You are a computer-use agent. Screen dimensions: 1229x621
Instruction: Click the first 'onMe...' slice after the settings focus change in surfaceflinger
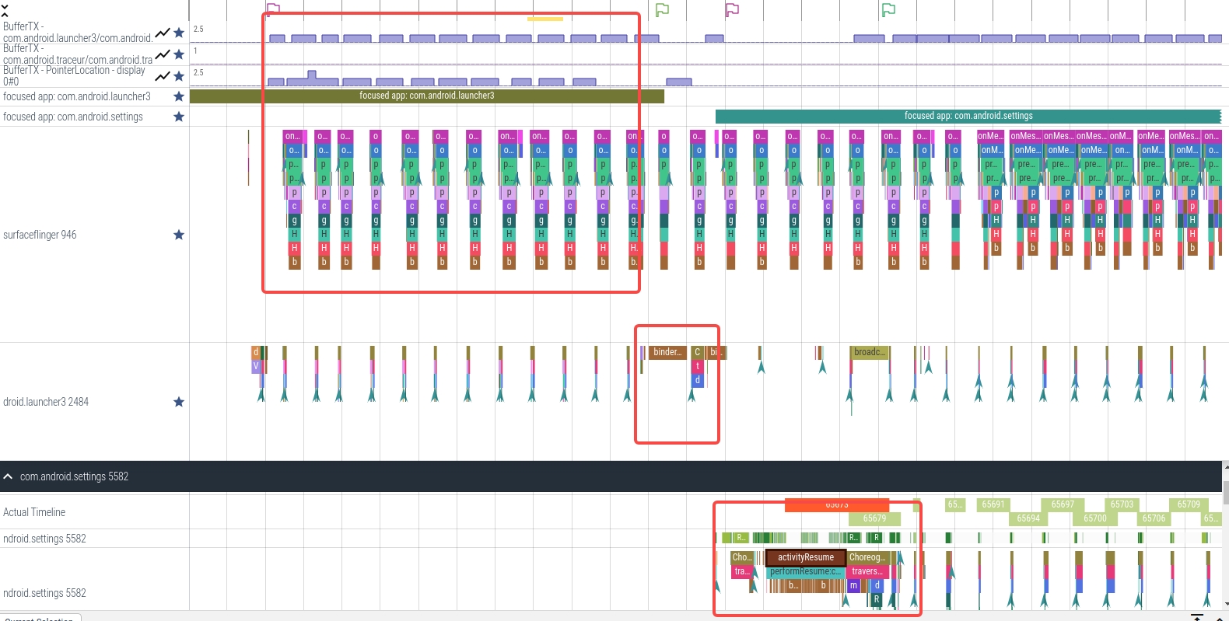[x=989, y=136]
